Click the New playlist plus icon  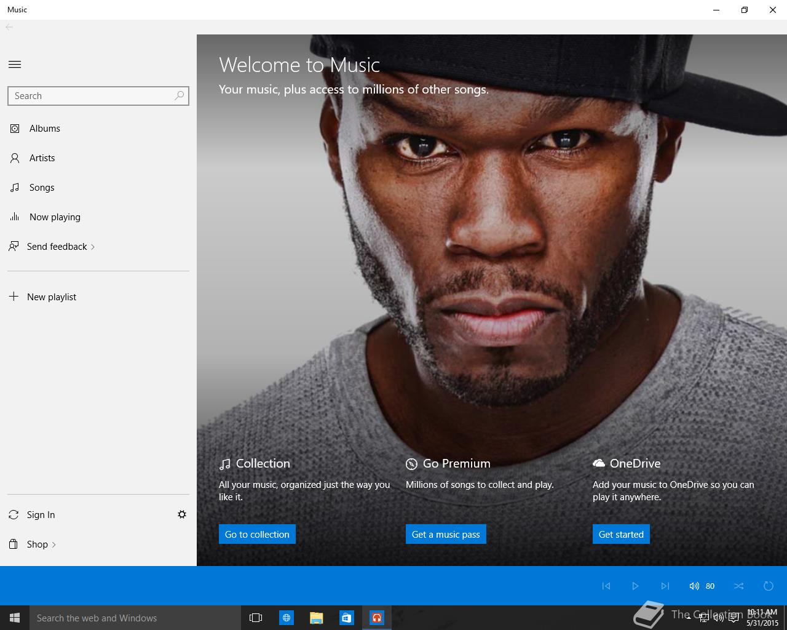coord(14,297)
